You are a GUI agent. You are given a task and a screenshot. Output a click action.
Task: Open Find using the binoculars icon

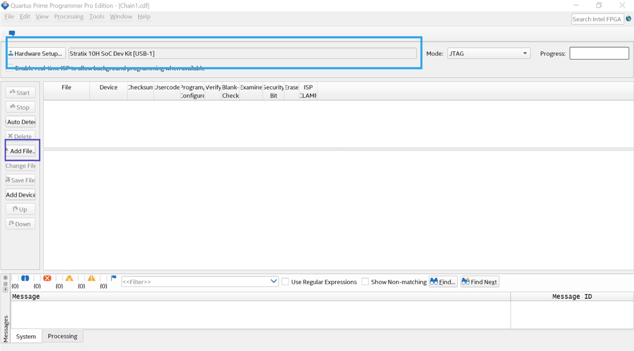pyautogui.click(x=443, y=282)
